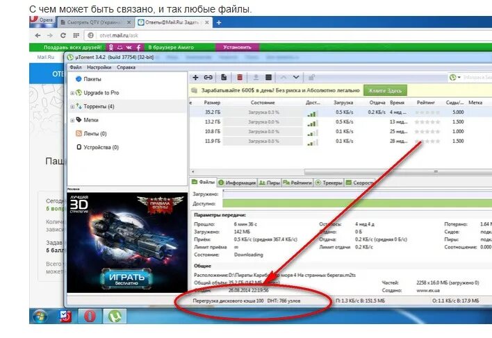This screenshot has width=492, height=338.
Task: Create new torrent file icon
Action: click(224, 77)
